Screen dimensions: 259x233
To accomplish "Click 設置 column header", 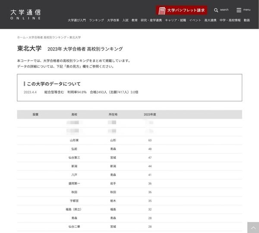I will click(35, 114).
